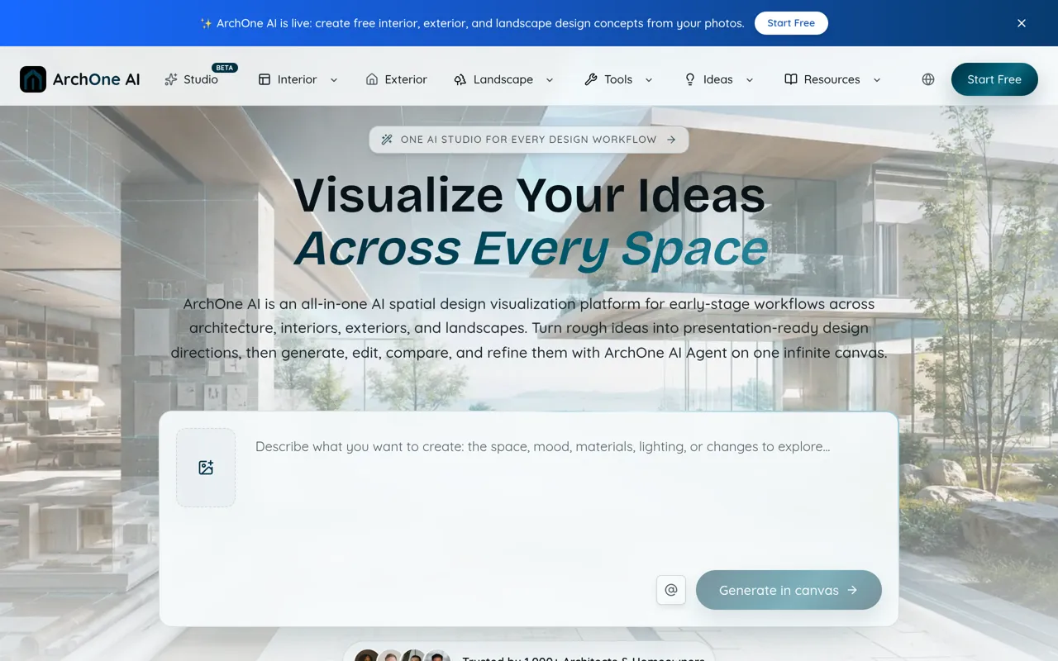Expand the Resources dropdown chevron
1058x661 pixels.
pyautogui.click(x=877, y=79)
